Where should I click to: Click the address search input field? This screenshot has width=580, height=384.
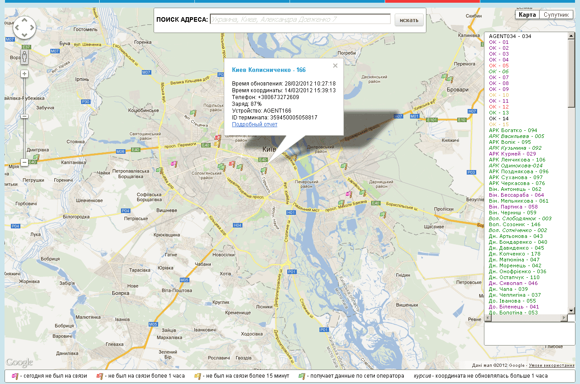300,19
